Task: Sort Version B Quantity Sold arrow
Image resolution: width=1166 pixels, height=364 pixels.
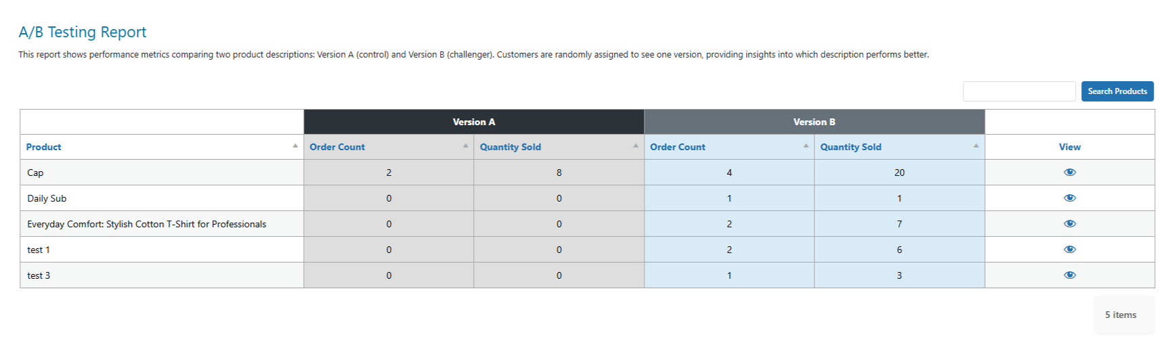Action: (x=976, y=145)
